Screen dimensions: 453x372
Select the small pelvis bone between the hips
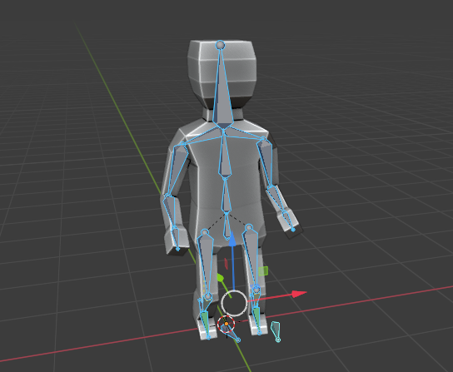tap(227, 226)
